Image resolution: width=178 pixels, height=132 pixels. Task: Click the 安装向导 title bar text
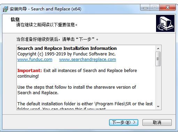[18, 9]
